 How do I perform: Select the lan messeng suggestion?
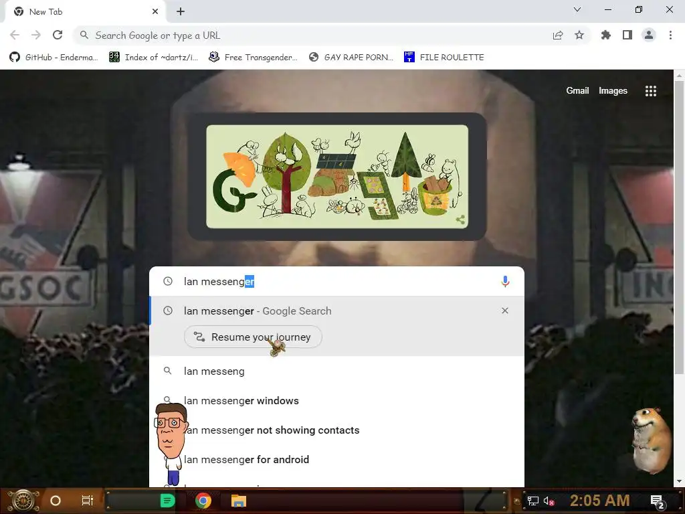336,371
